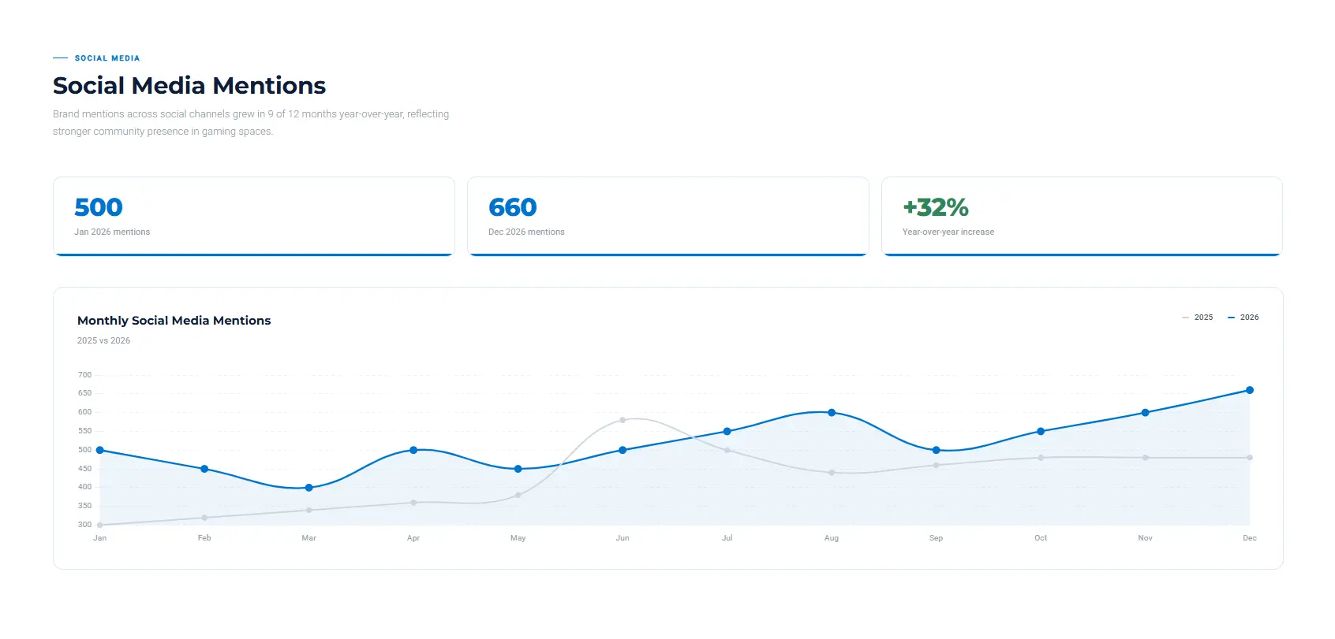Click the Social Media Mentions heading
This screenshot has height=639, width=1335.
pos(189,85)
